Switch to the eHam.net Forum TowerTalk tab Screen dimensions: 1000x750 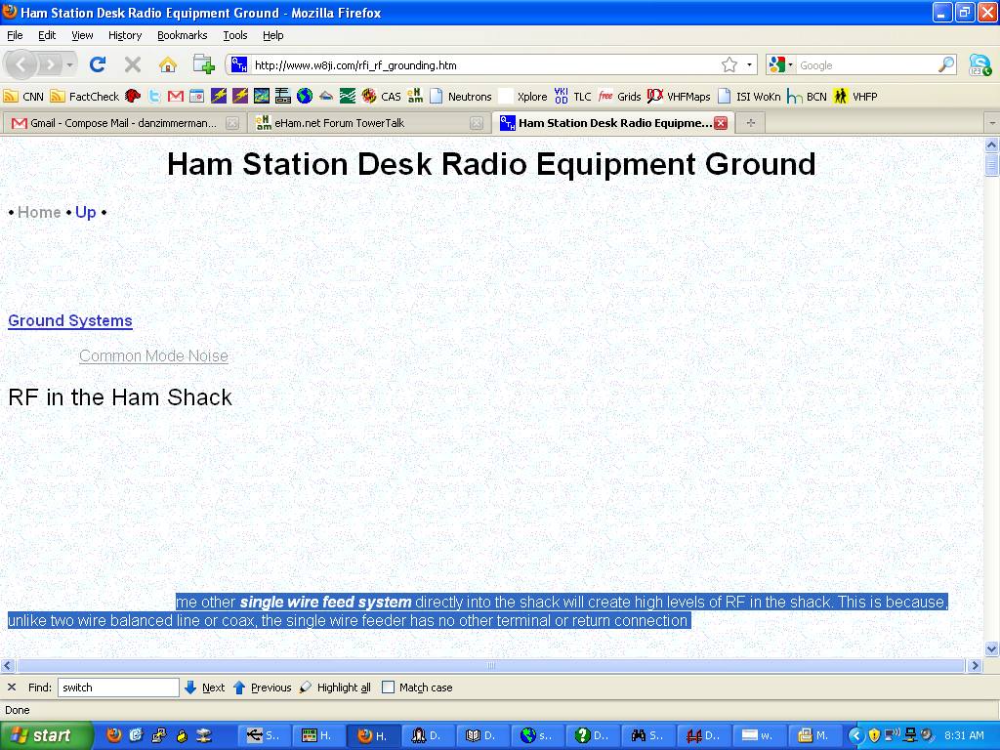click(x=339, y=123)
